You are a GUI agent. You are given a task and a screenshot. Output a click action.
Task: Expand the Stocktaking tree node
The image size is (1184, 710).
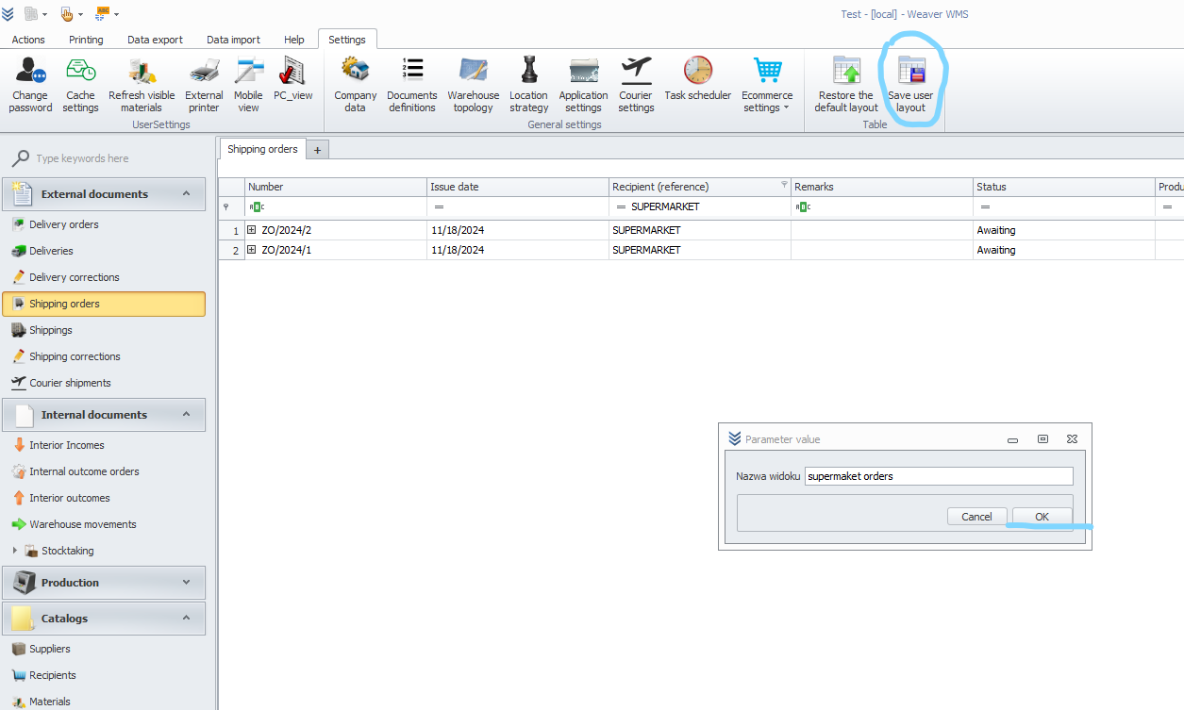pos(15,551)
